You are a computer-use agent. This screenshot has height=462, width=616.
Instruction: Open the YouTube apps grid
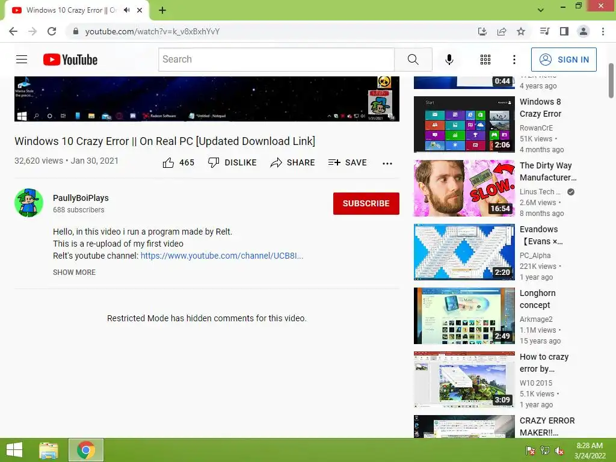tap(485, 60)
